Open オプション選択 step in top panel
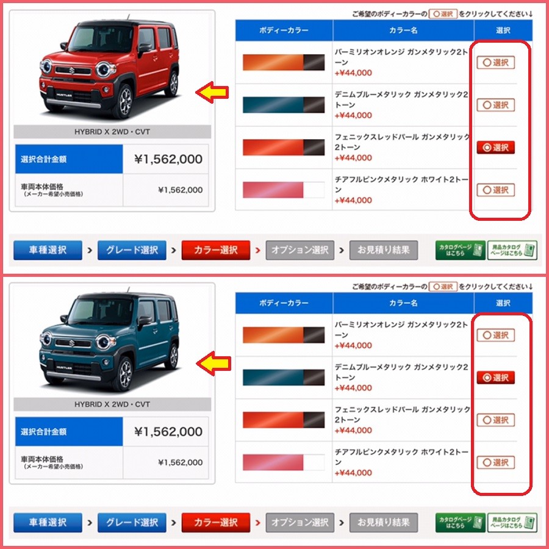 click(x=300, y=250)
